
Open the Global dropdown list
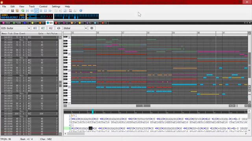pos(75,28)
